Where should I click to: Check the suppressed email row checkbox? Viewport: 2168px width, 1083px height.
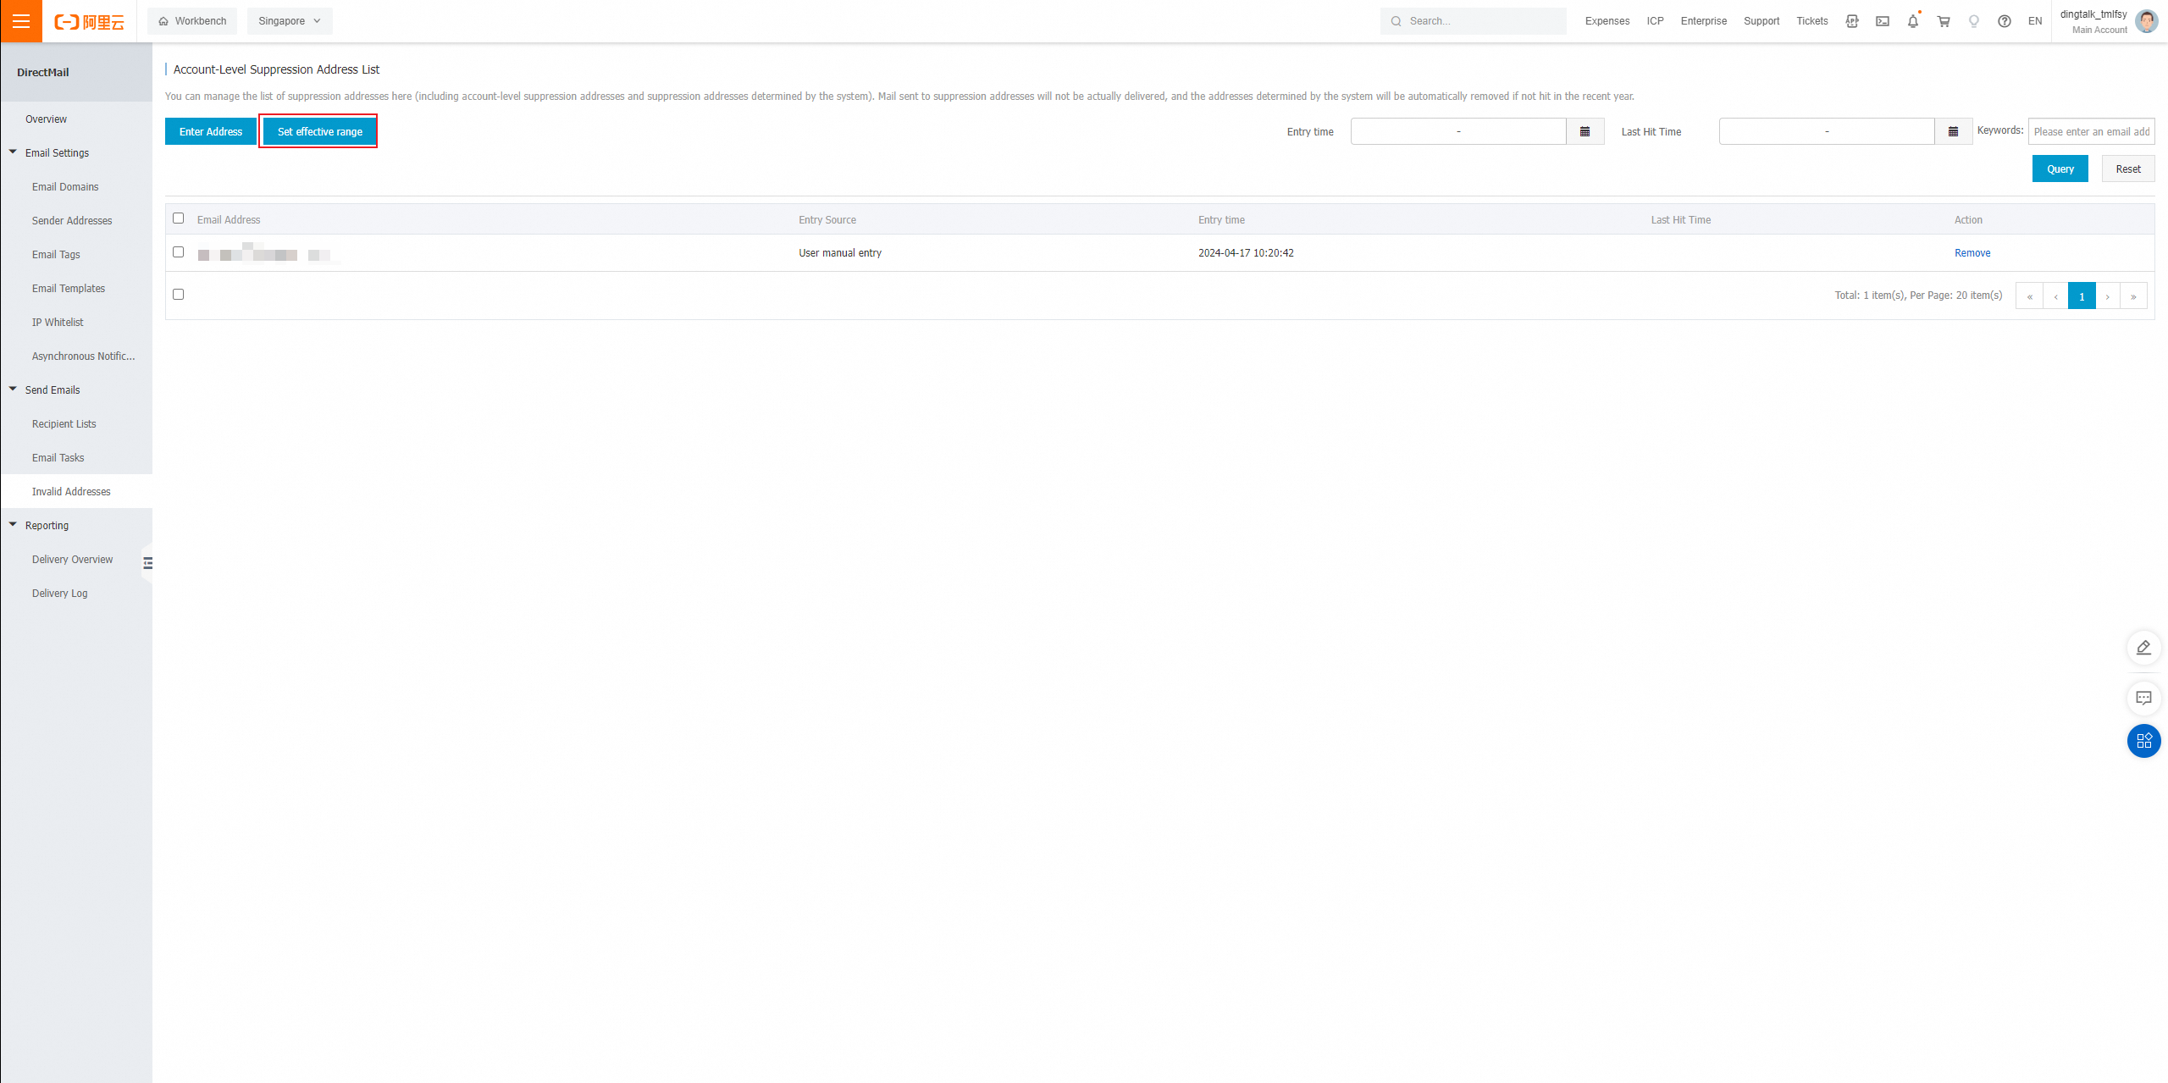[178, 252]
